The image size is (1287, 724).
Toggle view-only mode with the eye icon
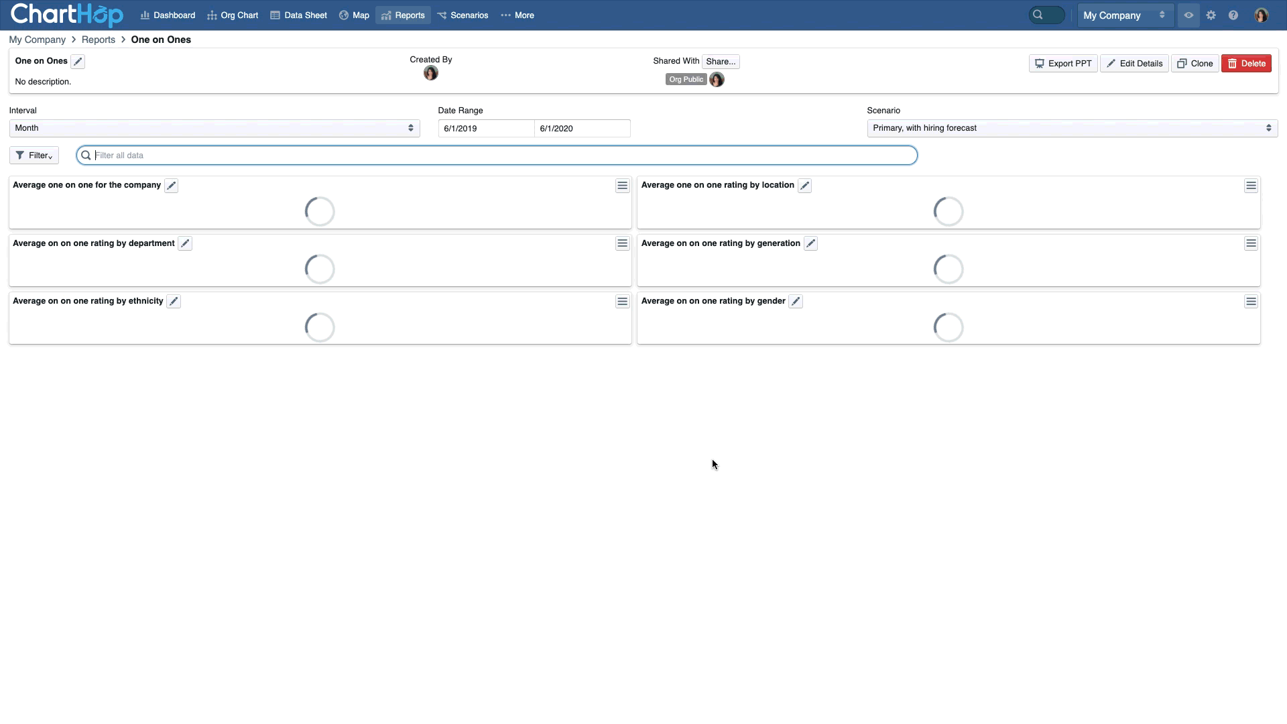click(x=1188, y=15)
